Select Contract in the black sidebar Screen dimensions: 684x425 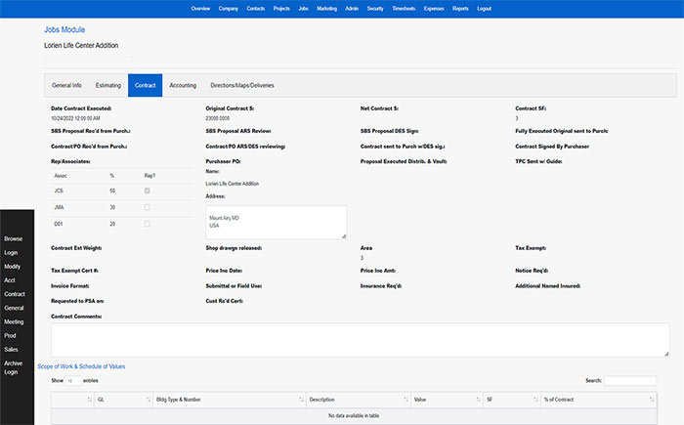coord(15,294)
